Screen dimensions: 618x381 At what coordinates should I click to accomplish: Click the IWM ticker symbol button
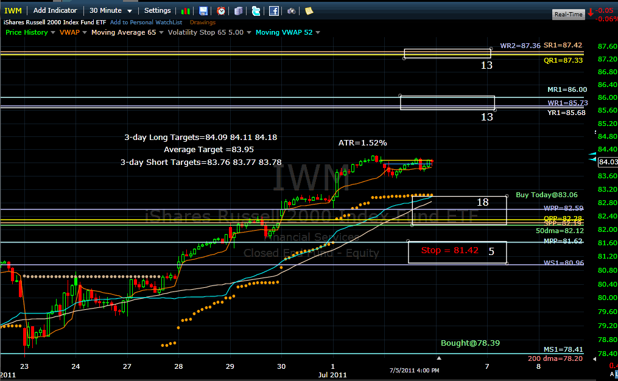[x=13, y=10]
